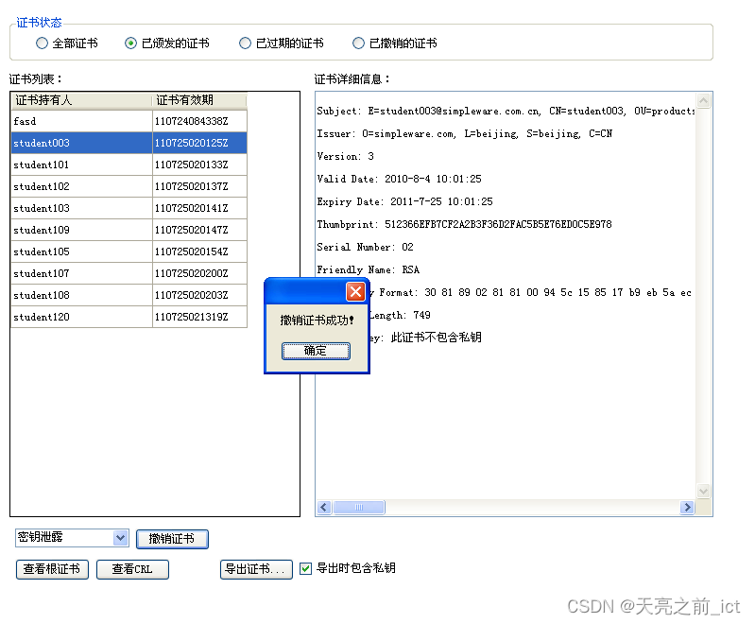Click the 查看根证书 button

pos(52,569)
